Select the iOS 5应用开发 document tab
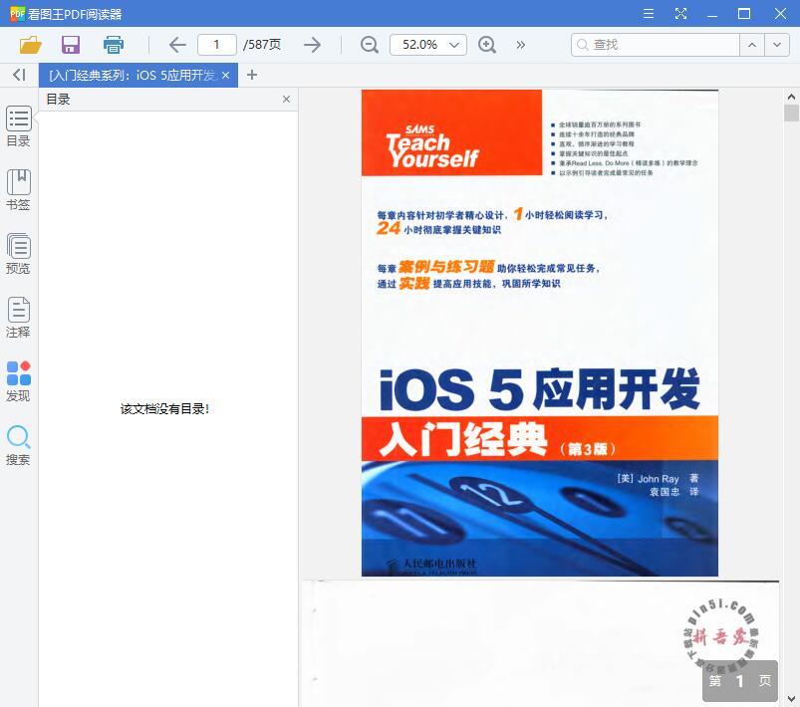This screenshot has height=707, width=800. 133,76
